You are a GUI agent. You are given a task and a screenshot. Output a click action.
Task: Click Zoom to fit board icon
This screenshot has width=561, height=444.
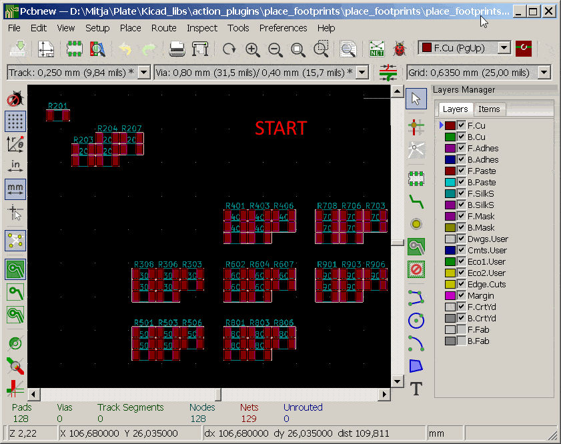tap(298, 48)
